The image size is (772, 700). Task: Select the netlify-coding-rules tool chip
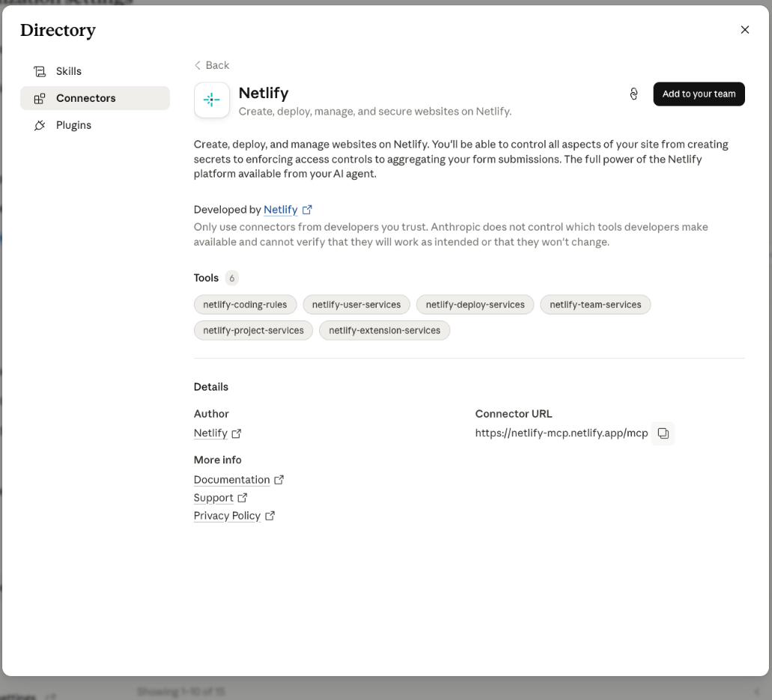click(245, 305)
